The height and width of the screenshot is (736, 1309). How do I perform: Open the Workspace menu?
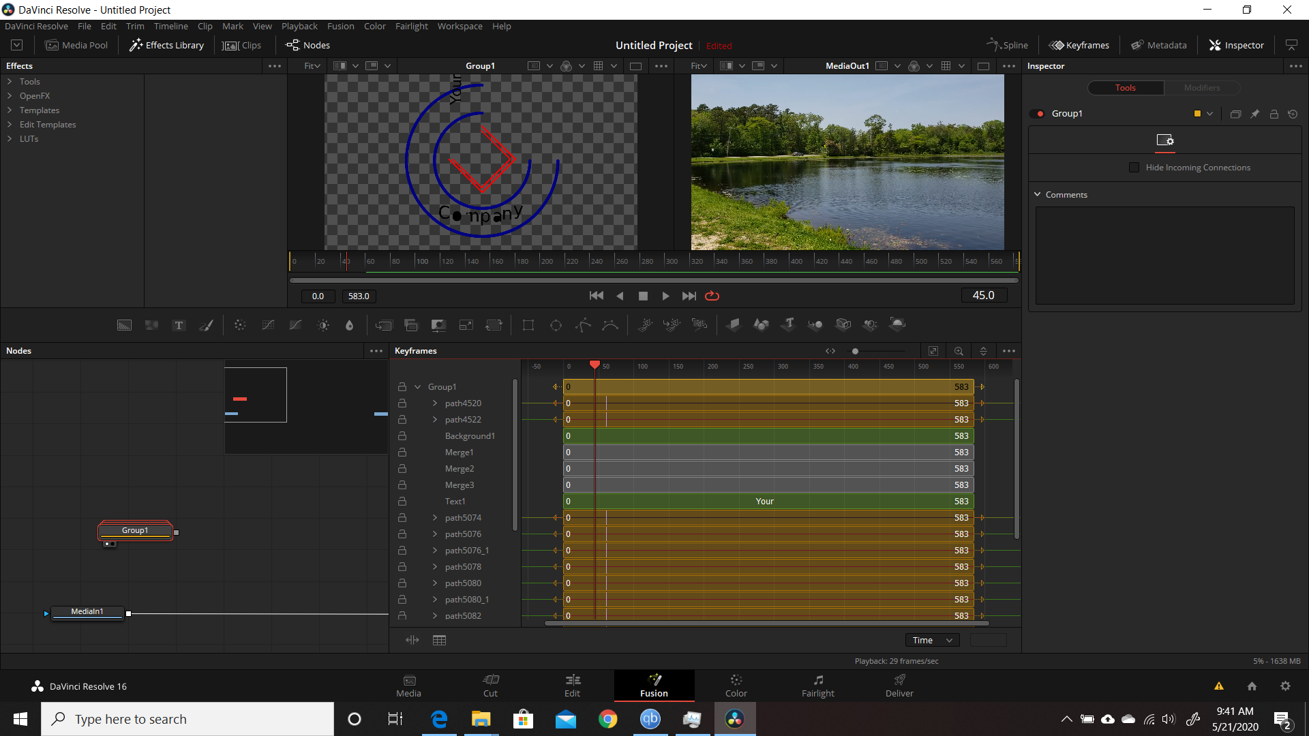[x=460, y=27]
